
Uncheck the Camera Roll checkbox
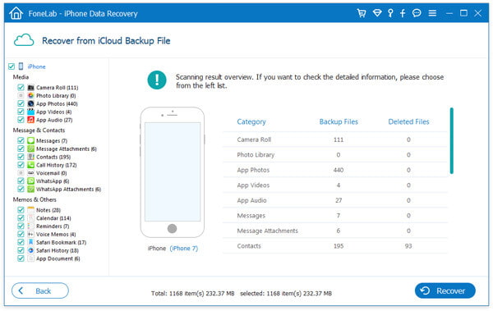[21, 87]
